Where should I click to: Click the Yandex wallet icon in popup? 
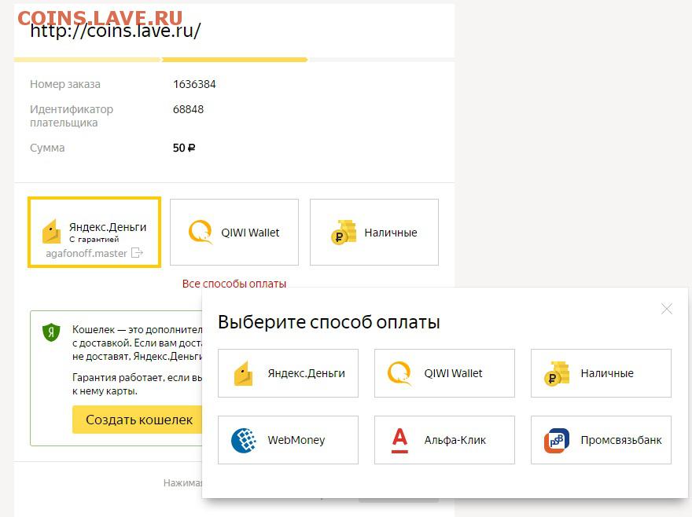click(243, 373)
